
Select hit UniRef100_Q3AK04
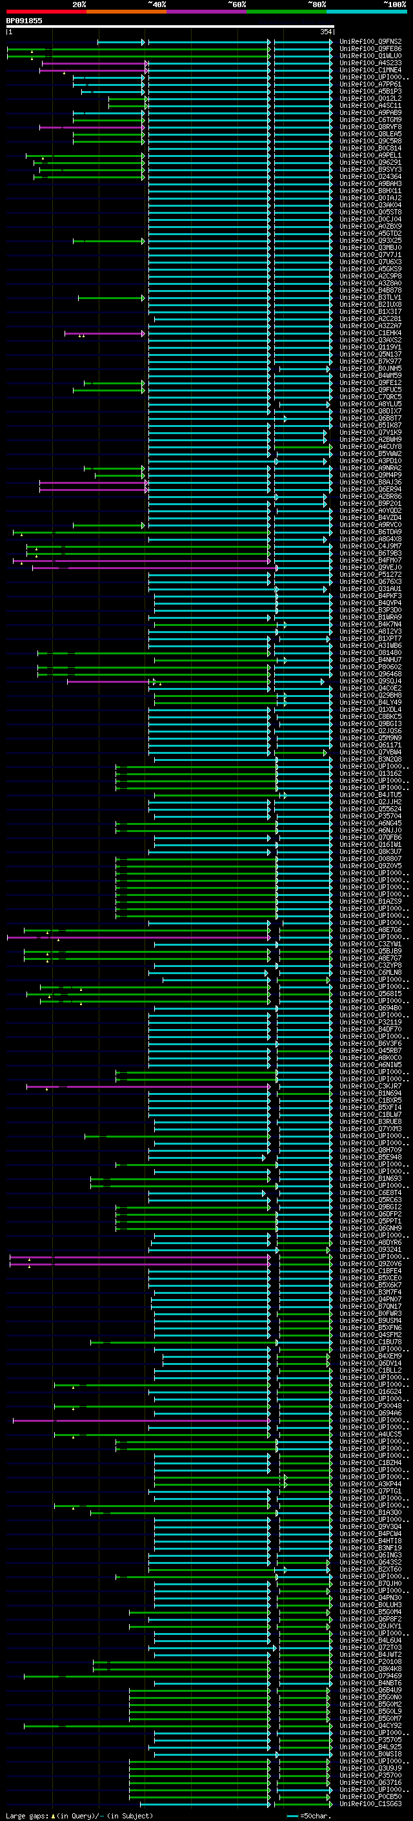coord(370,205)
